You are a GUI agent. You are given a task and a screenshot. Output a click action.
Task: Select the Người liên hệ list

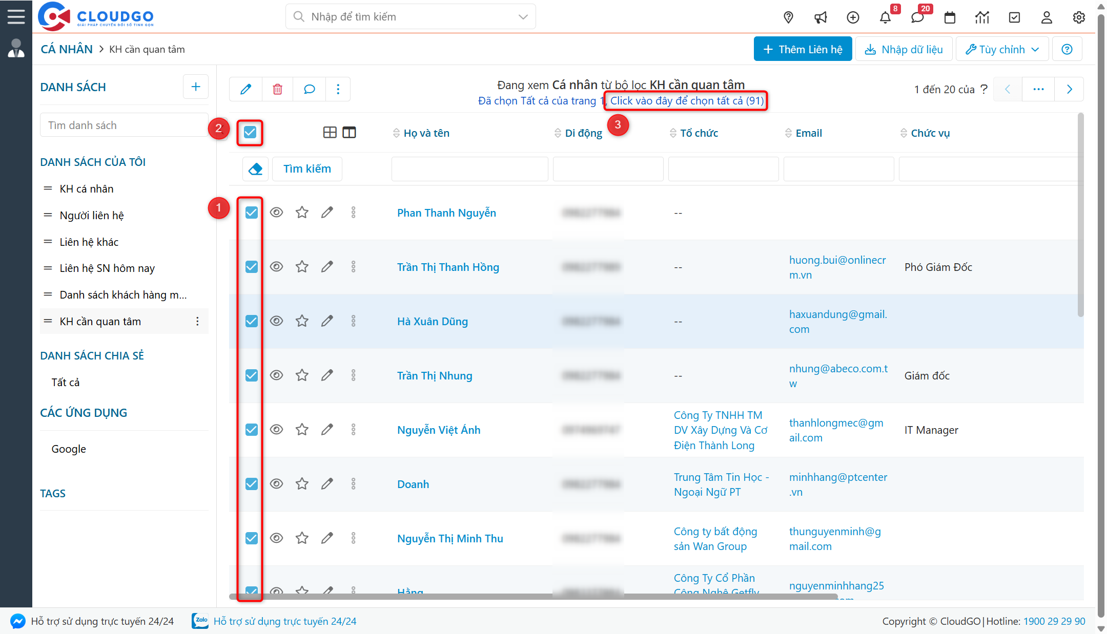coord(92,216)
